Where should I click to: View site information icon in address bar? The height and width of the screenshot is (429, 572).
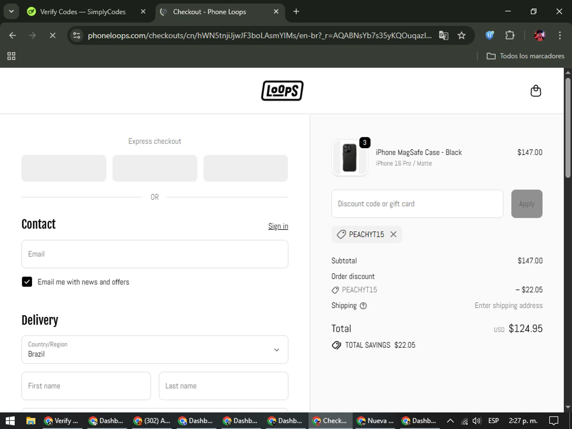[77, 35]
